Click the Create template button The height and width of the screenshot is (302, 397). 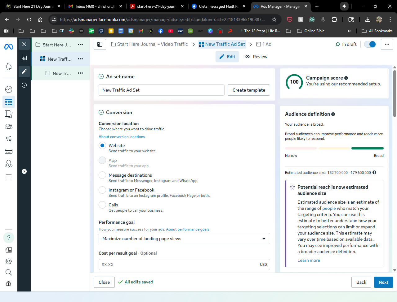[x=249, y=90]
